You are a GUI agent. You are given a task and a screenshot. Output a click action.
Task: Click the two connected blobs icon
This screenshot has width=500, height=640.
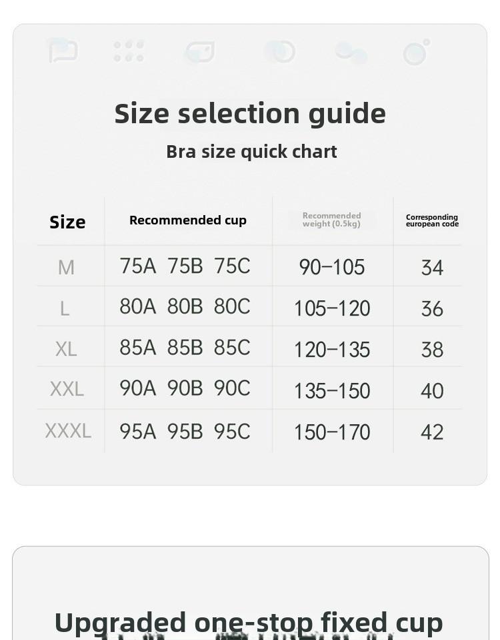click(351, 53)
